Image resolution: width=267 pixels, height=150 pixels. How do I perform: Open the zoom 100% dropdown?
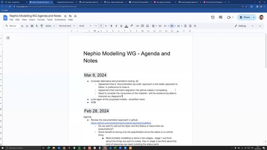(x=50, y=26)
